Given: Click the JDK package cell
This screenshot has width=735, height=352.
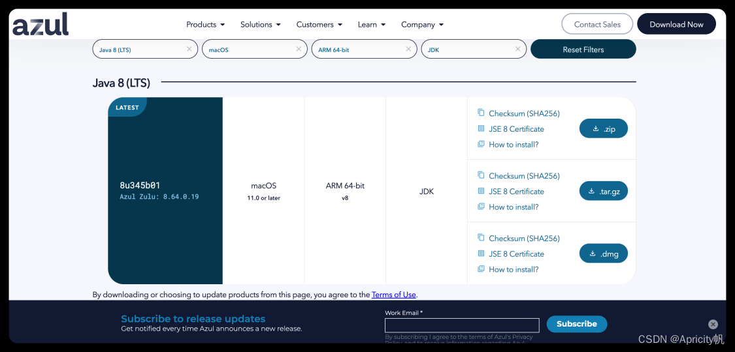Looking at the screenshot, I should pos(427,191).
